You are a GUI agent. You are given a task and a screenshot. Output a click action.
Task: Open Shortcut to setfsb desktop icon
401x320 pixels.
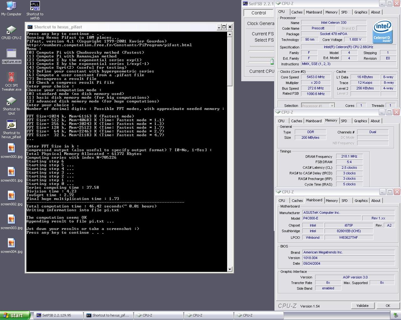[x=35, y=10]
